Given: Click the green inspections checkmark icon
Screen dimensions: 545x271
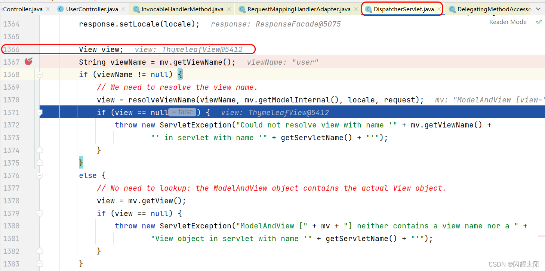Looking at the screenshot, I should (x=539, y=22).
